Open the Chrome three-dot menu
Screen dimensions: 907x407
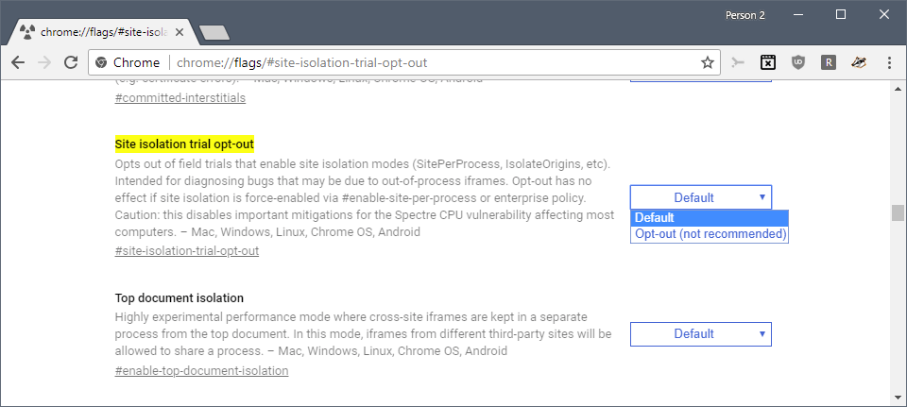point(889,62)
